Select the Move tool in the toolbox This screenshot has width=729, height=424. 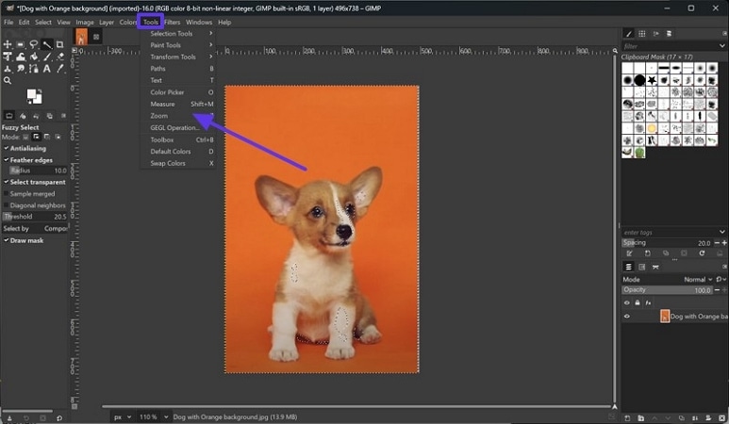[8, 44]
